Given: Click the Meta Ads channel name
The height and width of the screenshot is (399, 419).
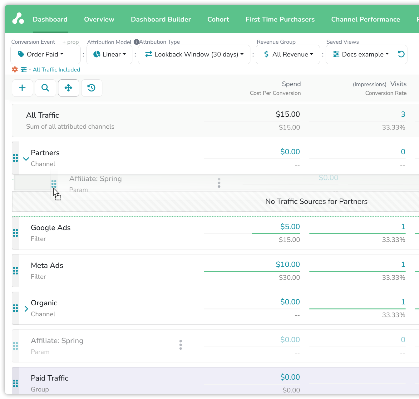Looking at the screenshot, I should click(47, 265).
